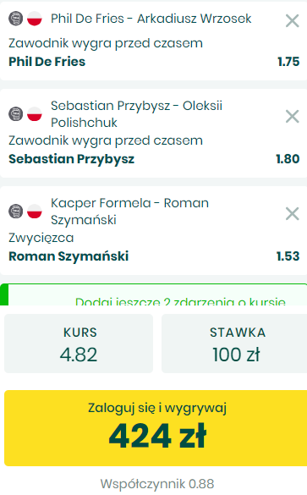Remove the Phil De Fries bet selection

coord(292,21)
